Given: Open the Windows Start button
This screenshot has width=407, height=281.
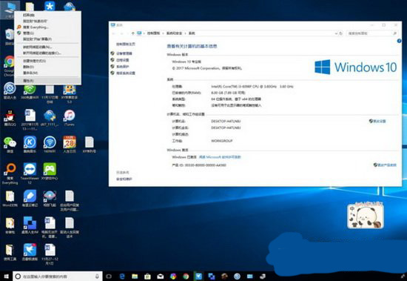Looking at the screenshot, I should [x=6, y=277].
